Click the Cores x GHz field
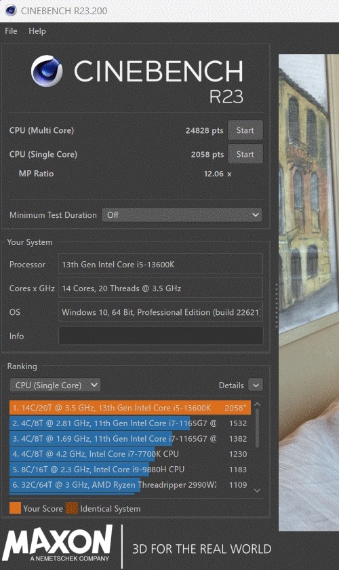 [x=160, y=288]
